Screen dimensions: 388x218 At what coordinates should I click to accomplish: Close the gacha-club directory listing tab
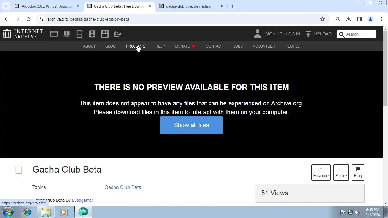click(x=222, y=6)
